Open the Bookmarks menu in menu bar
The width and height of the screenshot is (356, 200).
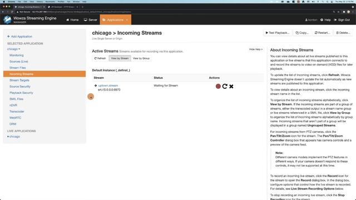[x=50, y=2]
